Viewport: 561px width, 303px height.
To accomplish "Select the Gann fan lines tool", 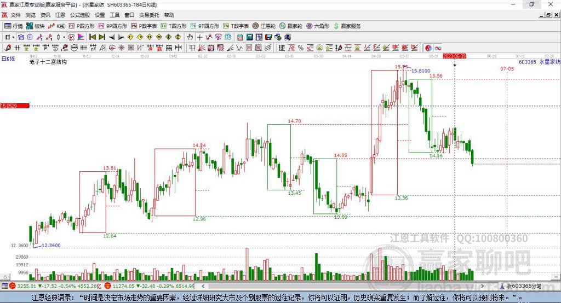I will [202, 48].
